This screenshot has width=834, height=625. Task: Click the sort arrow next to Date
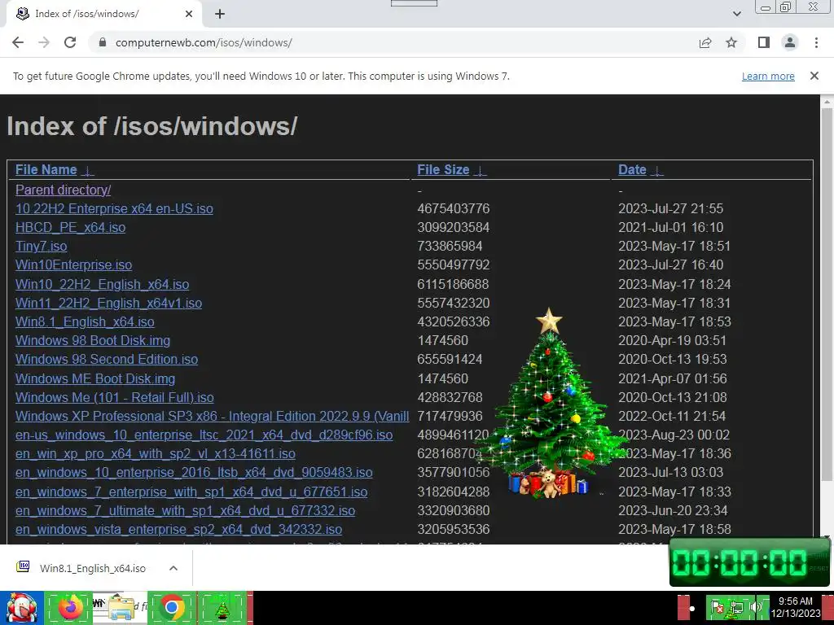(657, 170)
